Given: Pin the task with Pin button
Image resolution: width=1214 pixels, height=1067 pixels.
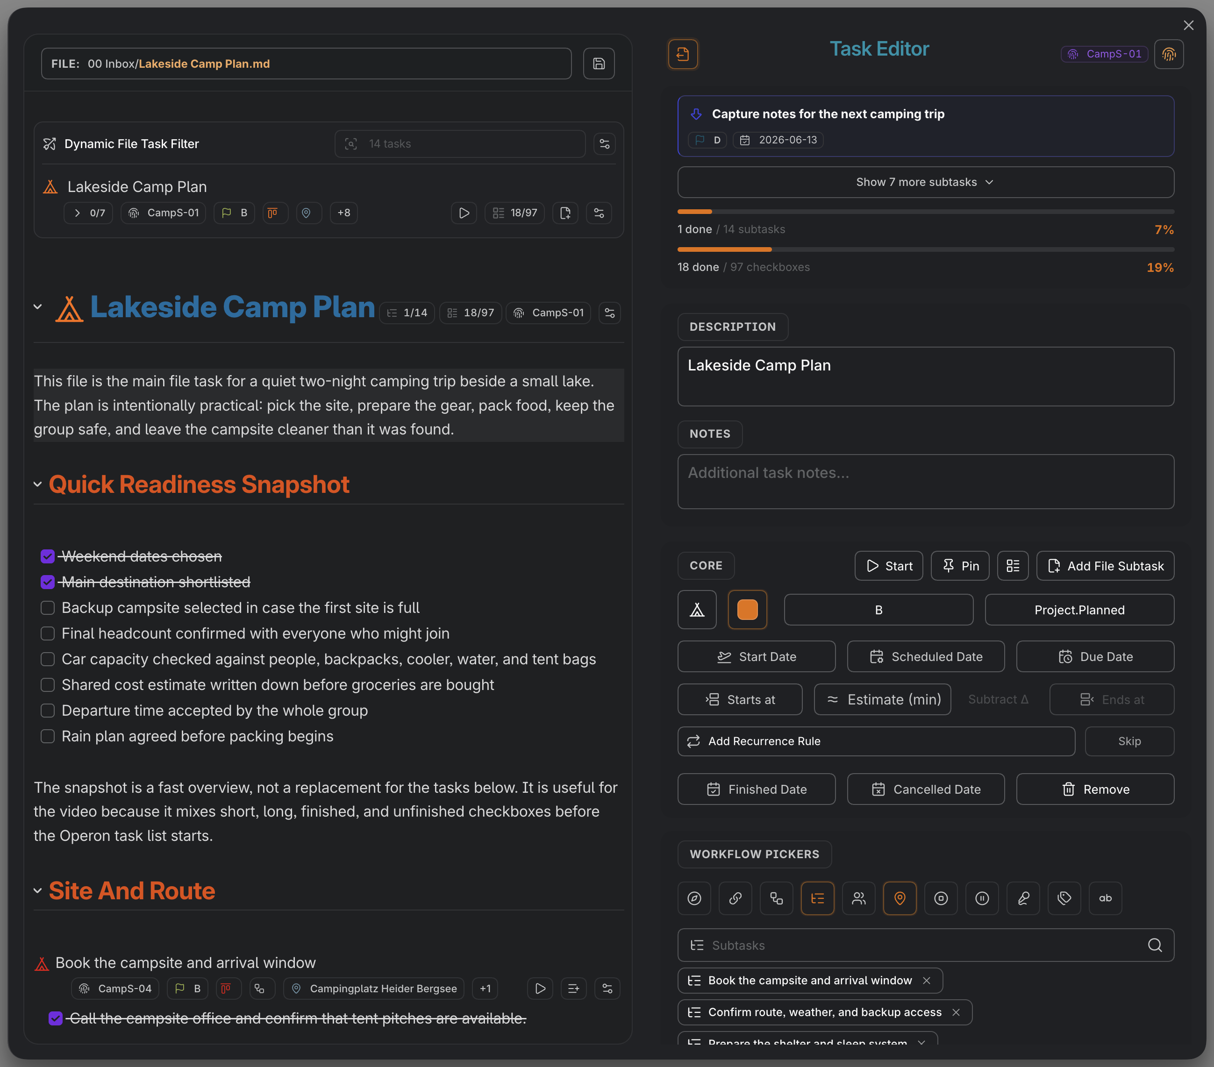Looking at the screenshot, I should [x=960, y=565].
